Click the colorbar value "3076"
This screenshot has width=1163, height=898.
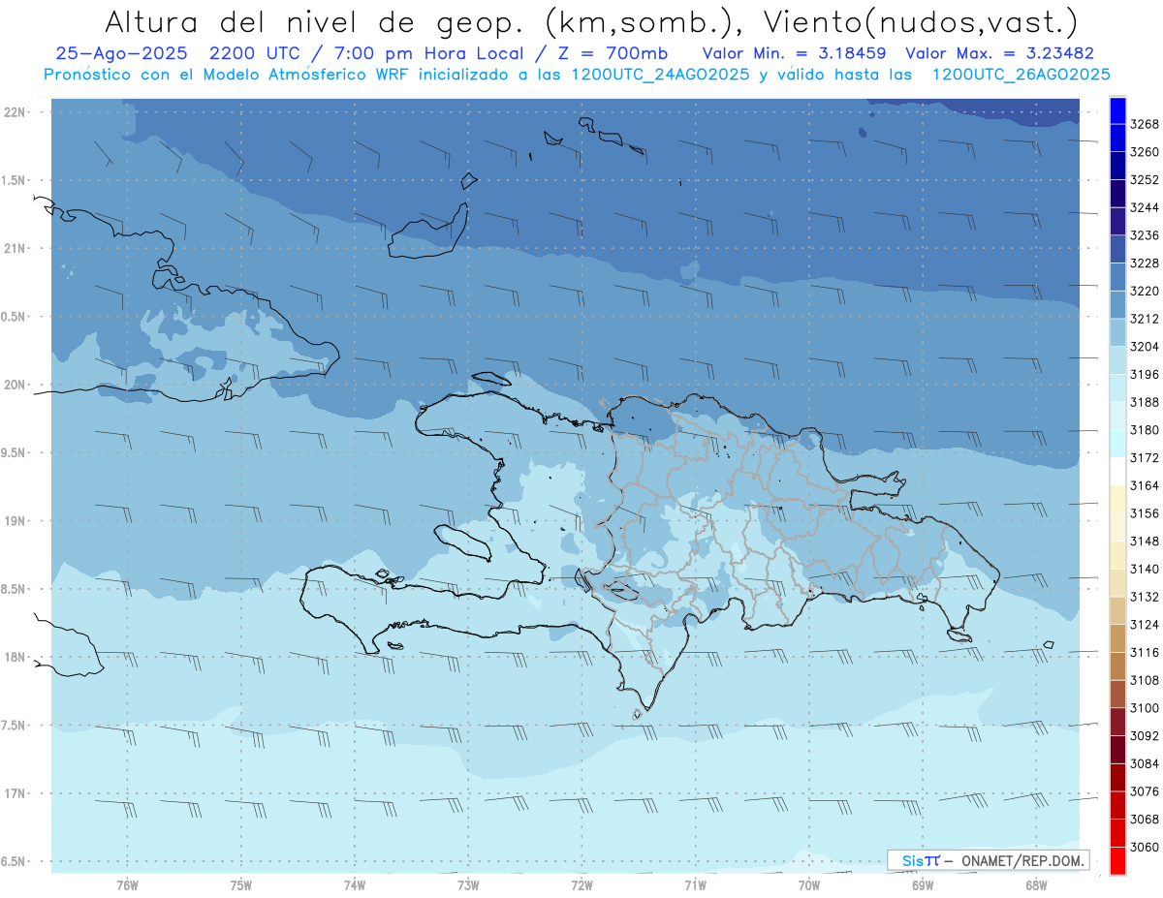point(1145,791)
